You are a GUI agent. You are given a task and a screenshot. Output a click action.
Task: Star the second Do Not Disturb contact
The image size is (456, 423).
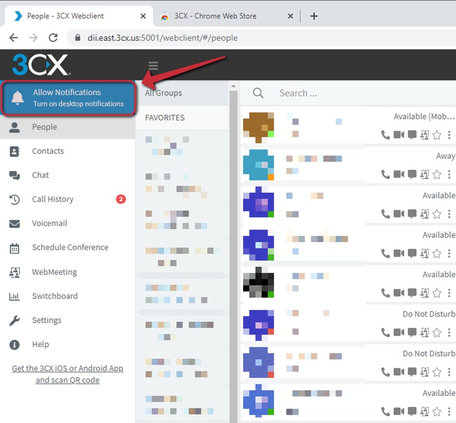[x=437, y=372]
